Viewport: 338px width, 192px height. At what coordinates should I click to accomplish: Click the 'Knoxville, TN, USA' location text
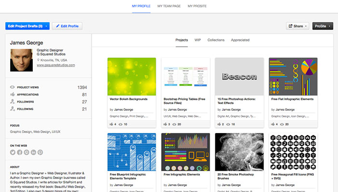[54, 60]
